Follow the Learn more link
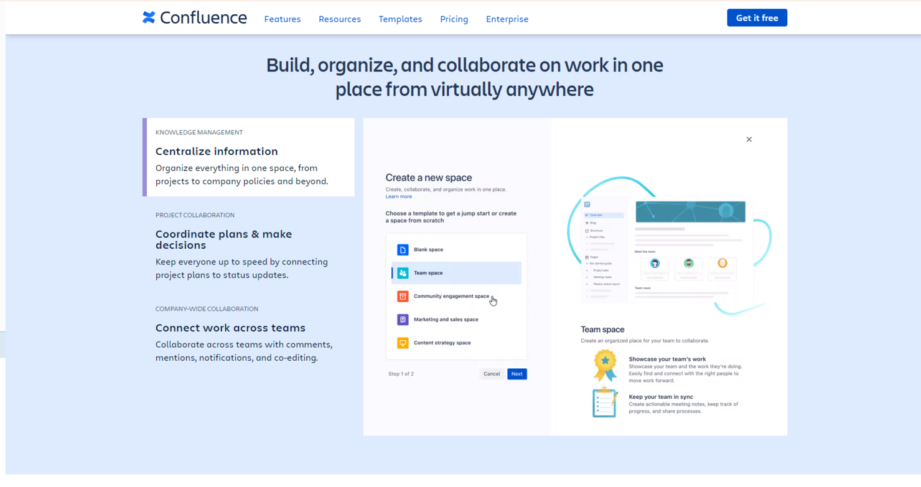This screenshot has height=487, width=921. pos(398,197)
